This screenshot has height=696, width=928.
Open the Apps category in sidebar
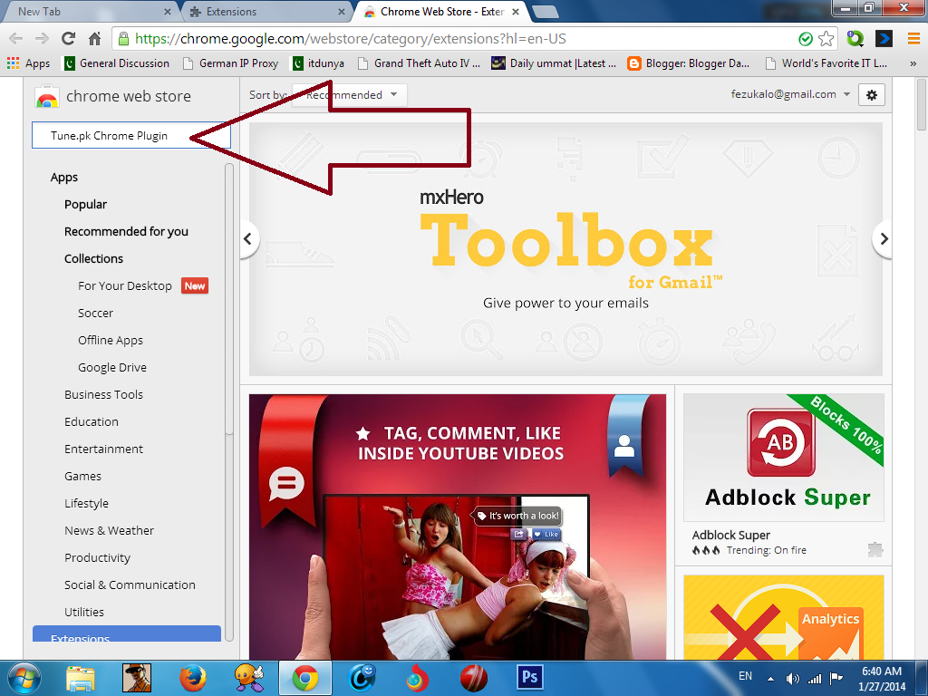(x=64, y=178)
